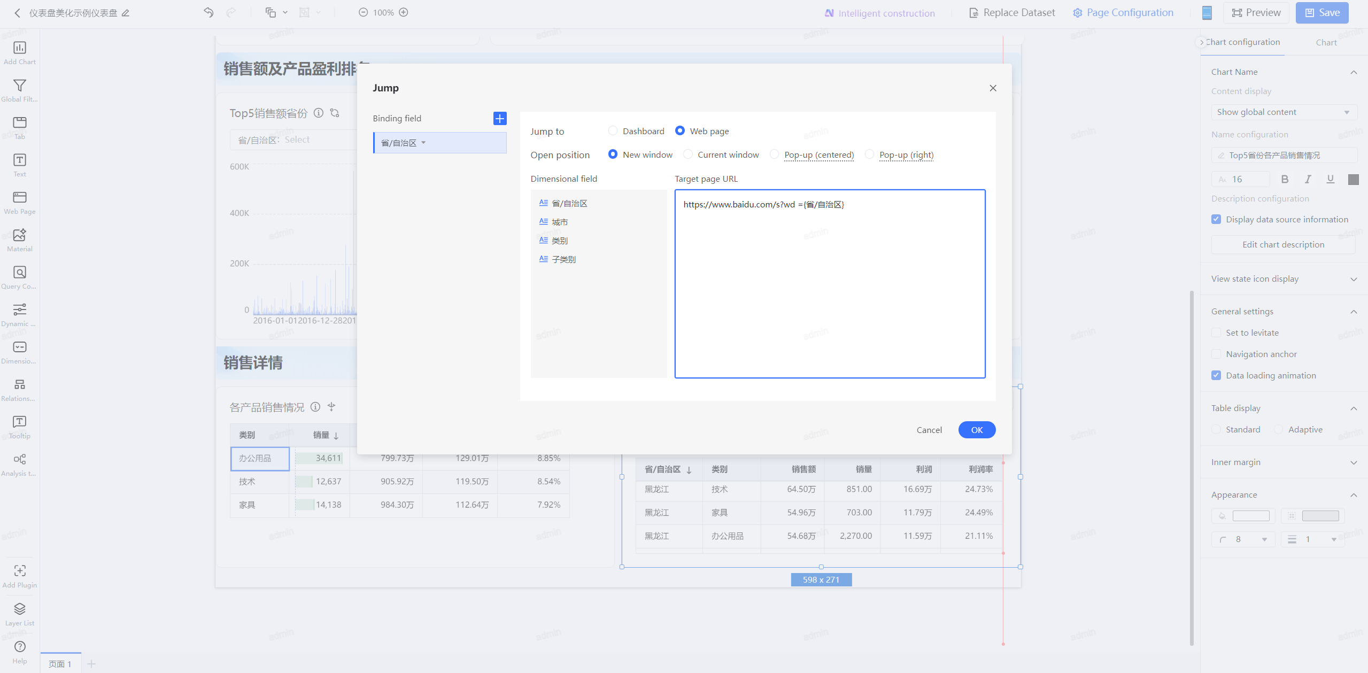This screenshot has width=1368, height=673.
Task: Underline the chart name
Action: click(1331, 179)
